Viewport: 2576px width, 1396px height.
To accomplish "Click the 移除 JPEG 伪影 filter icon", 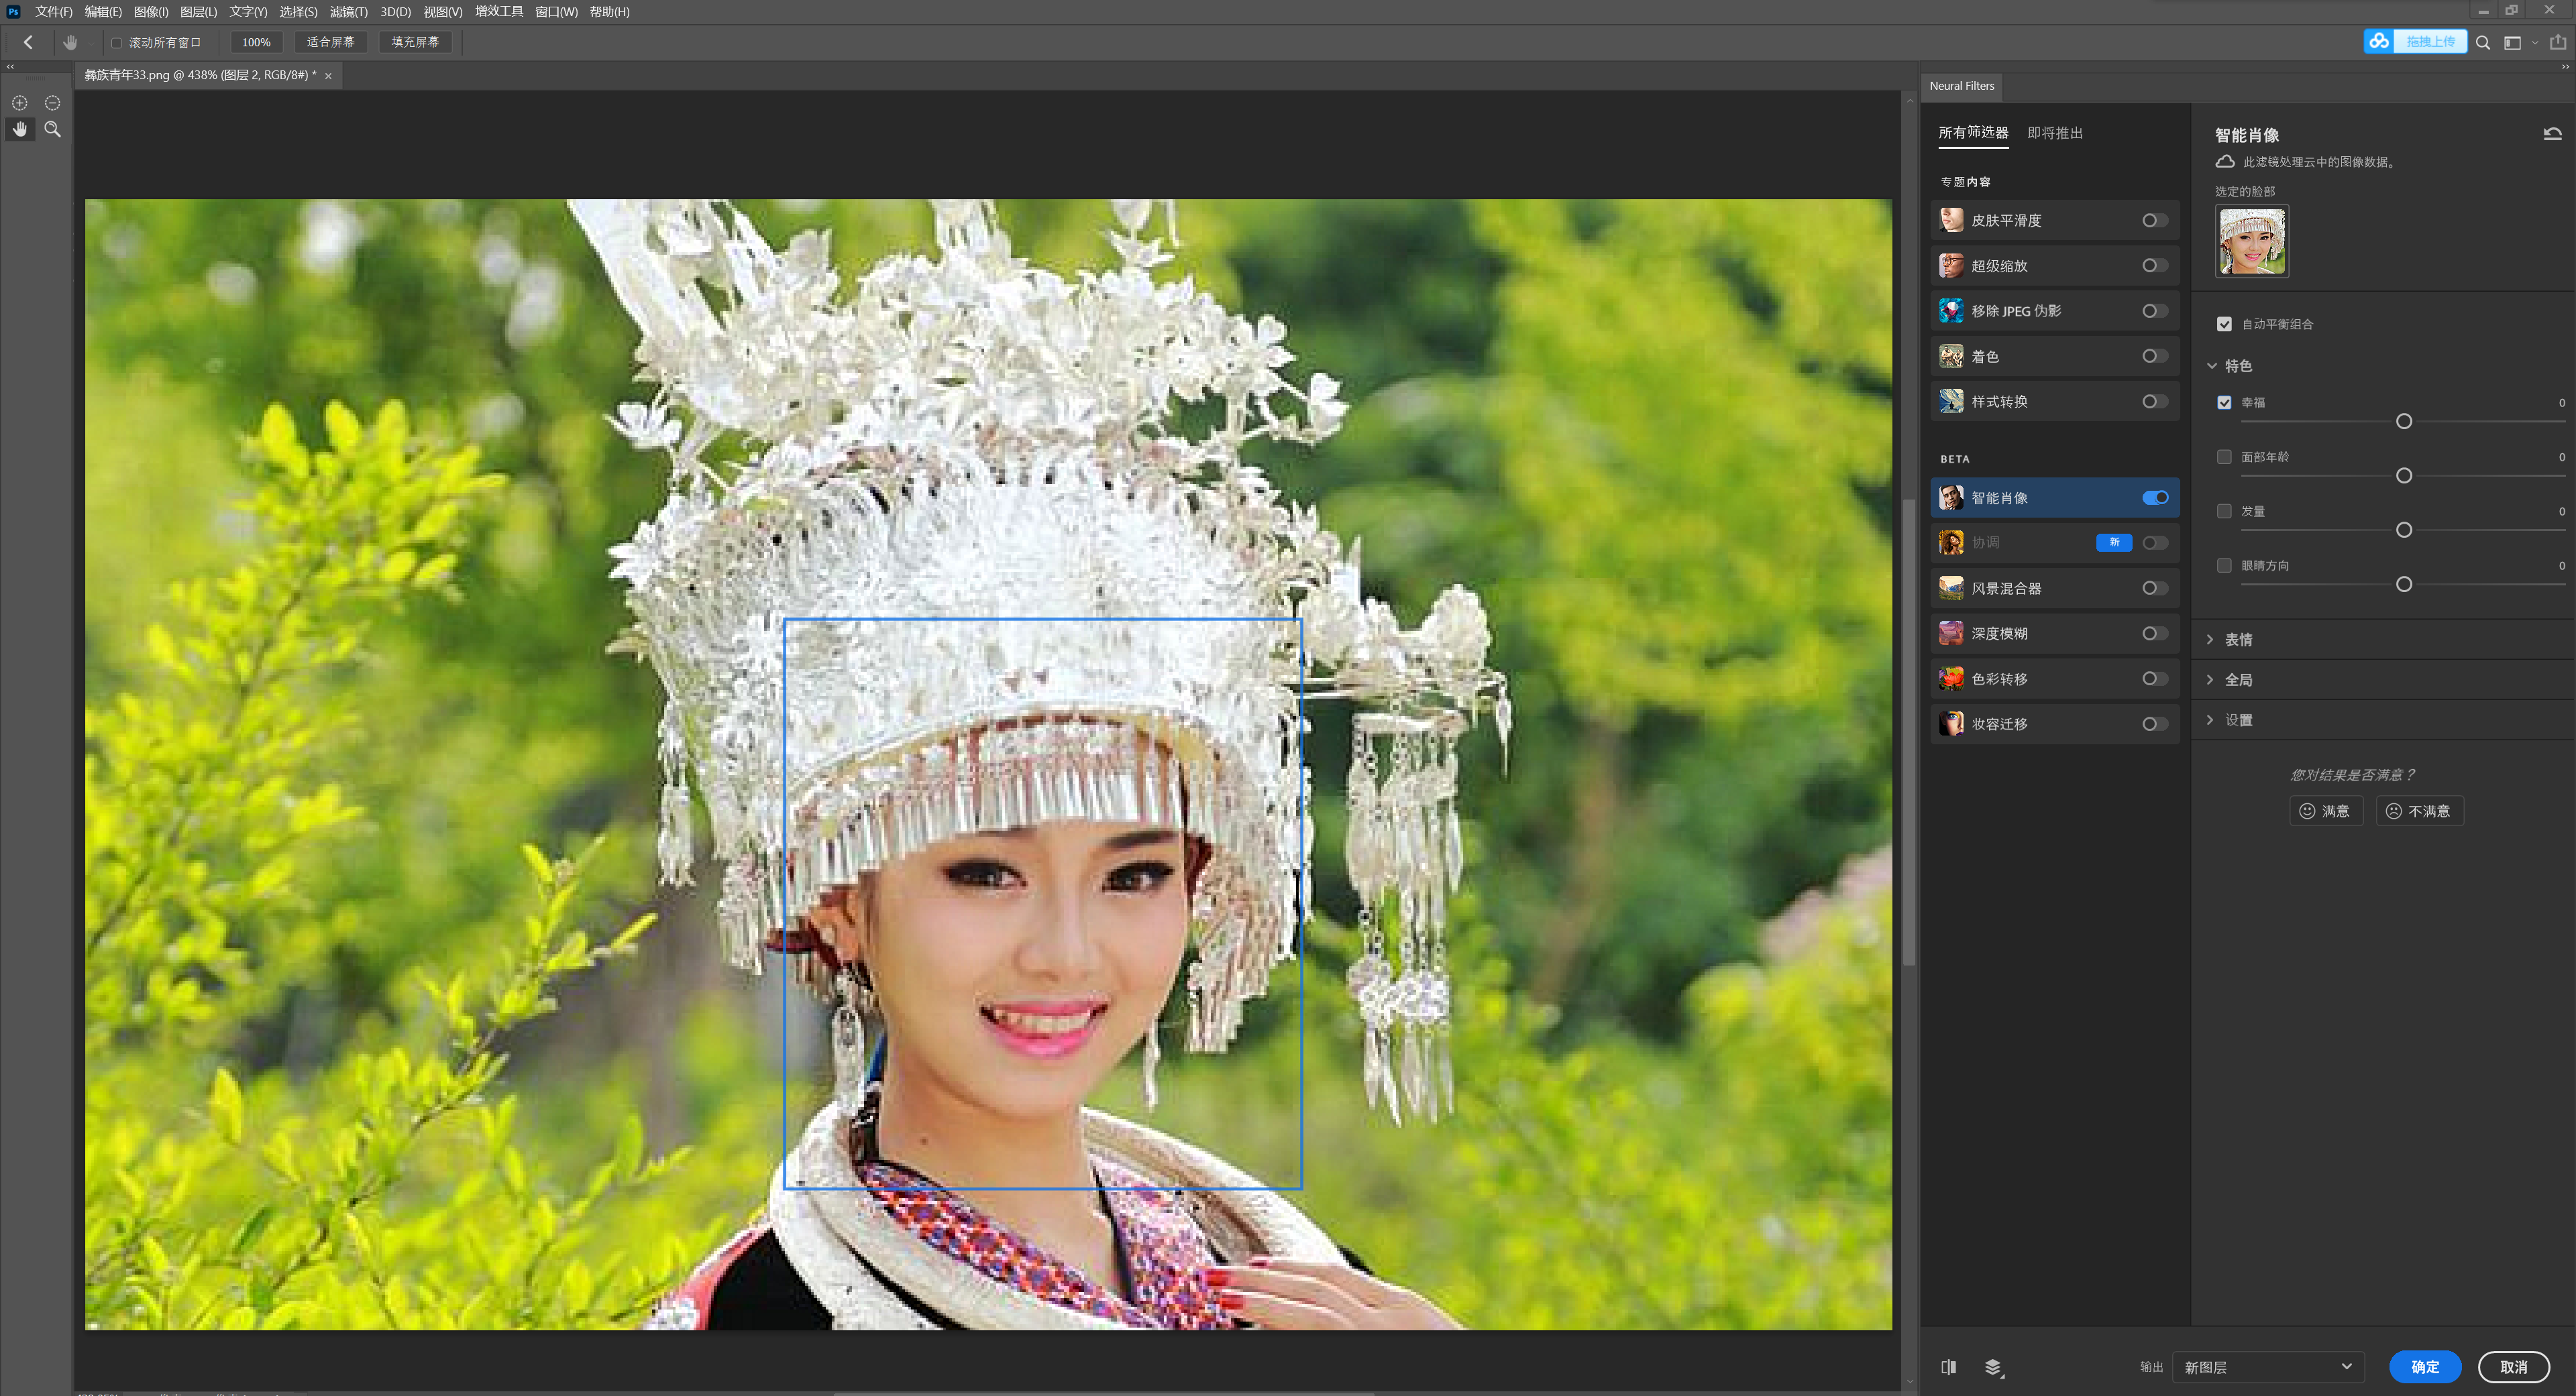I will point(1951,310).
